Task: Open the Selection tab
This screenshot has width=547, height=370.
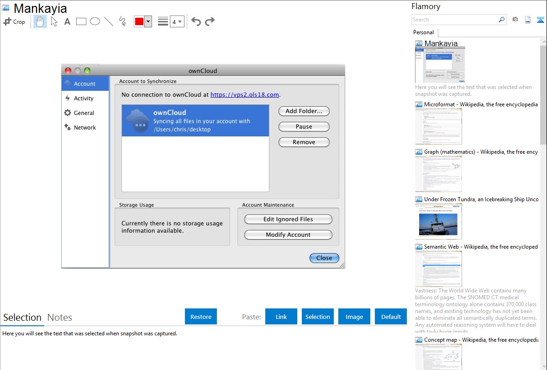Action: pos(22,318)
